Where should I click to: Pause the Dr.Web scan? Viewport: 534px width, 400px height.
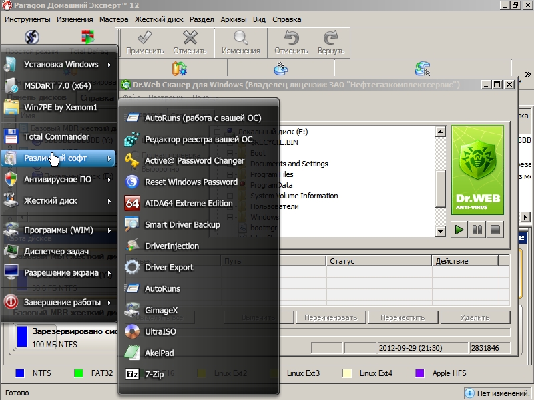(x=477, y=230)
